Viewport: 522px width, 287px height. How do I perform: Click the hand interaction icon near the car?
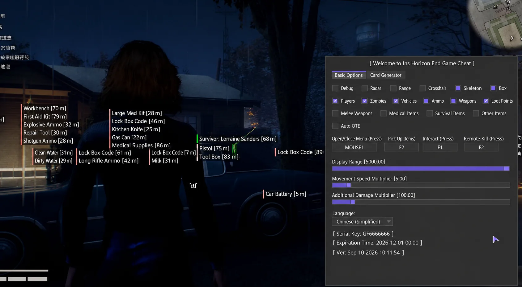pos(193,185)
